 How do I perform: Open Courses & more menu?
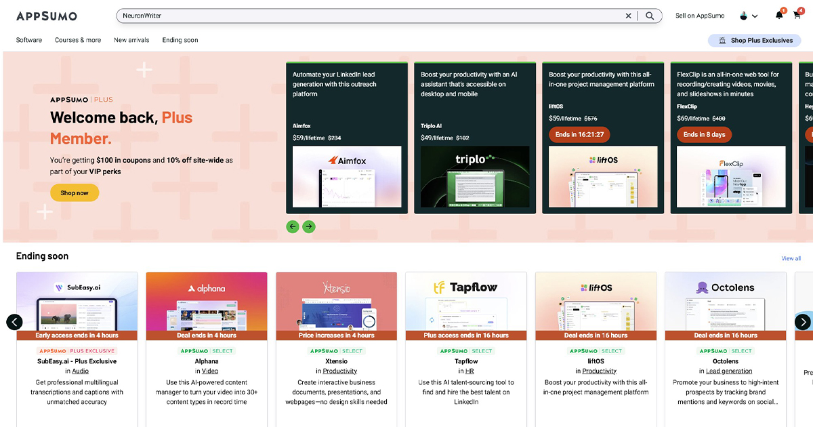click(78, 40)
